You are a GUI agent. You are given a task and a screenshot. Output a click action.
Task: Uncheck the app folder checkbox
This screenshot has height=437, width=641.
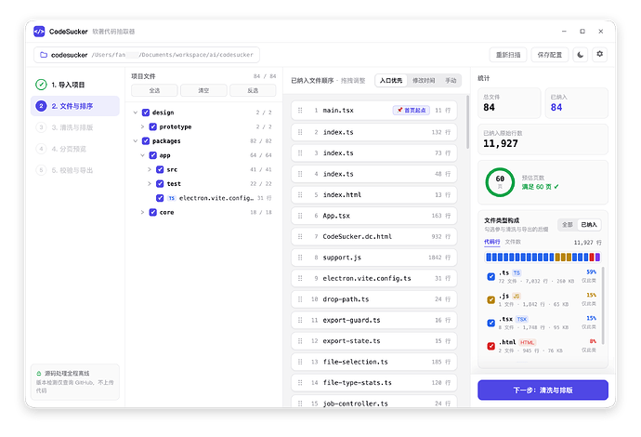click(153, 155)
